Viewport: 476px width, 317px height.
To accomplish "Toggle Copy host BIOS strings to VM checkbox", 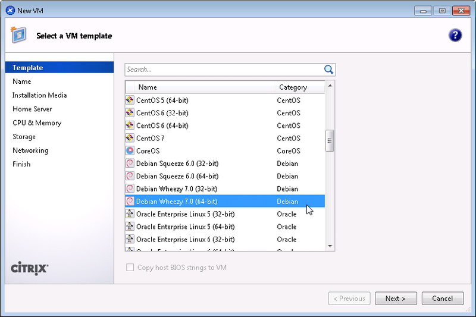I will click(130, 267).
